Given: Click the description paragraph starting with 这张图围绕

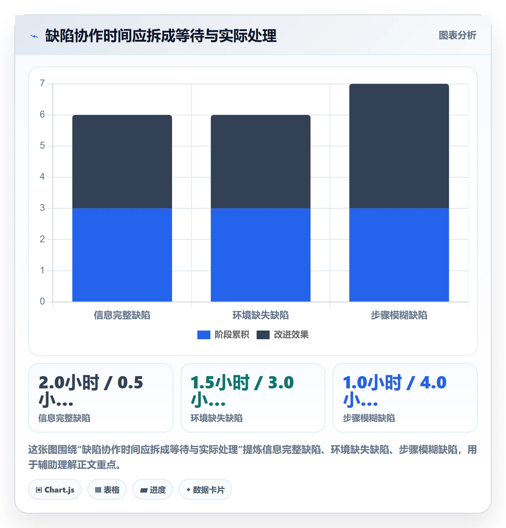Looking at the screenshot, I should 253,457.
